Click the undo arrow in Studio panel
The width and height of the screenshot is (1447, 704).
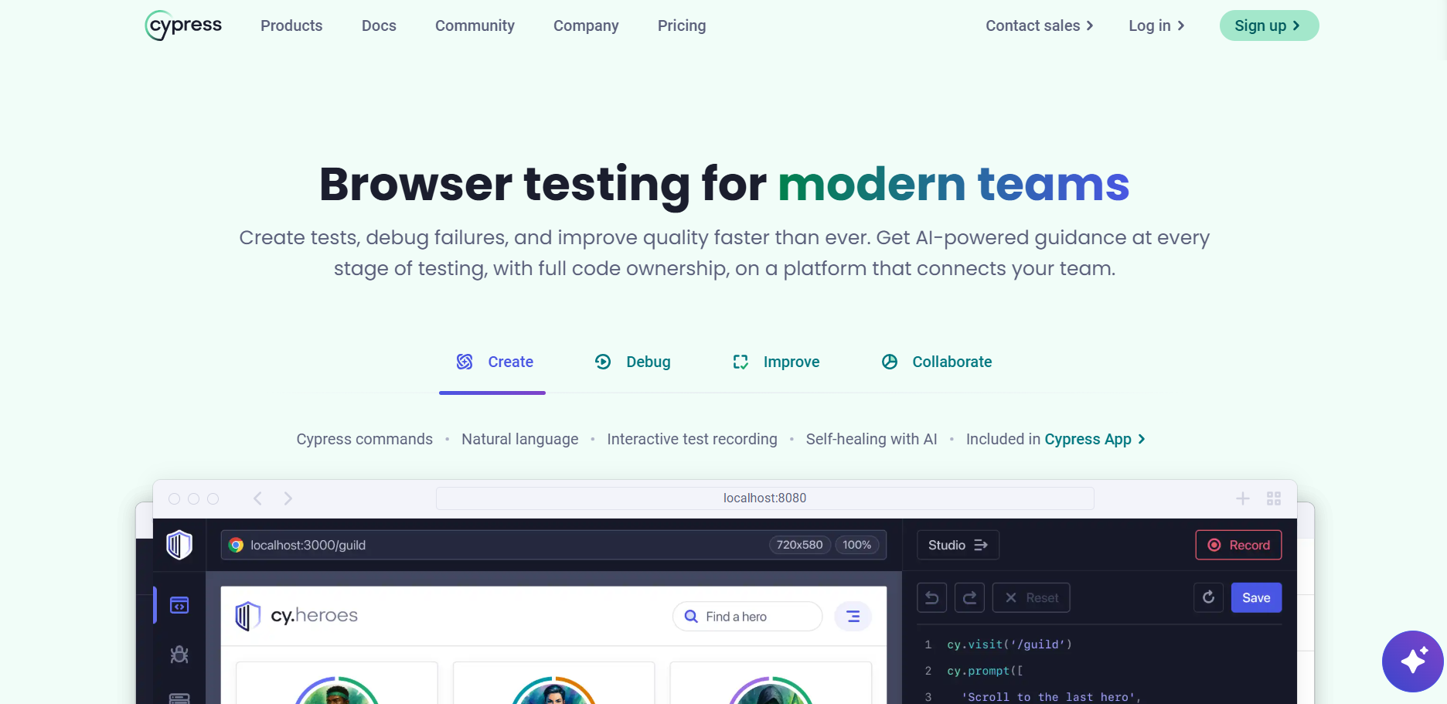point(931,598)
